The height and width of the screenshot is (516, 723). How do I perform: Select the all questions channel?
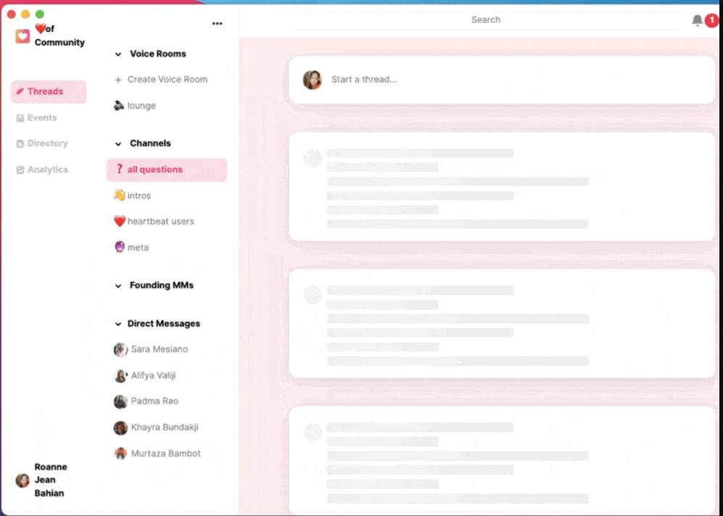point(167,170)
